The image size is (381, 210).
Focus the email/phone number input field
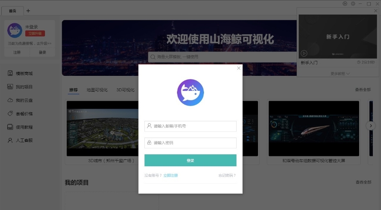point(190,126)
